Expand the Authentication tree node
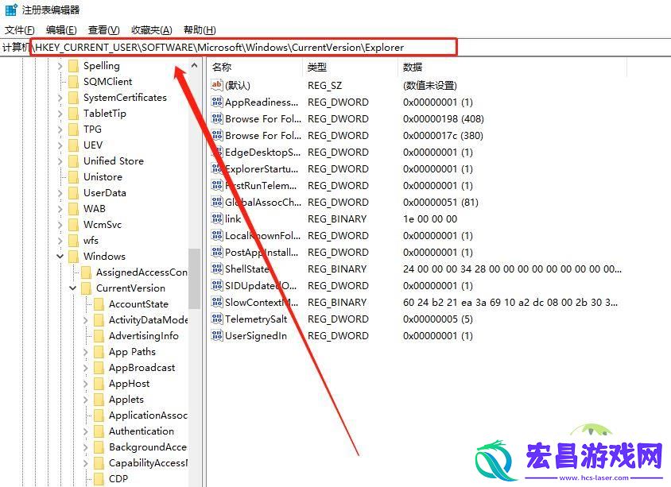This screenshot has width=671, height=487. pos(85,431)
